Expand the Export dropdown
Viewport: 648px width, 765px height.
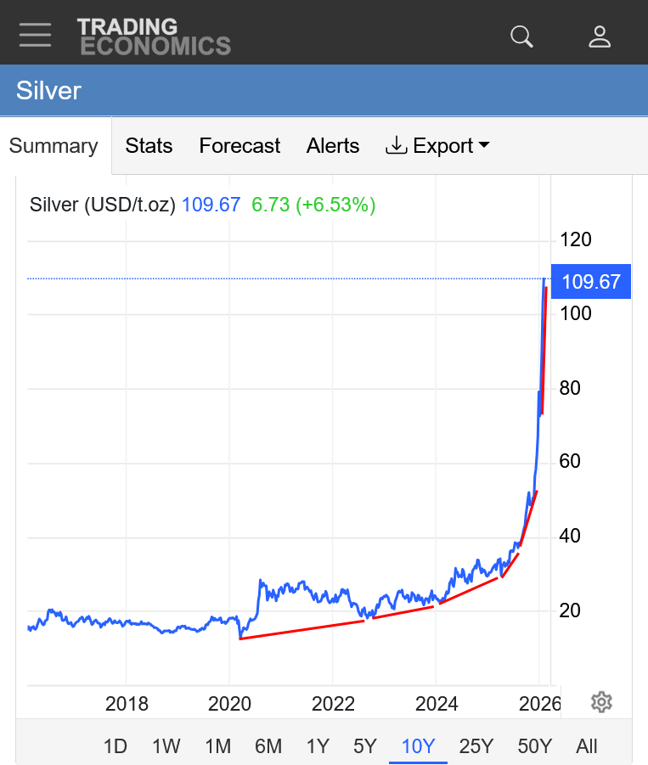click(x=437, y=146)
